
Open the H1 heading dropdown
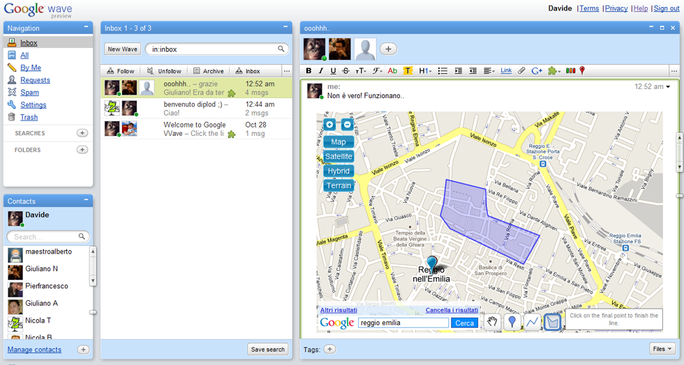point(425,70)
